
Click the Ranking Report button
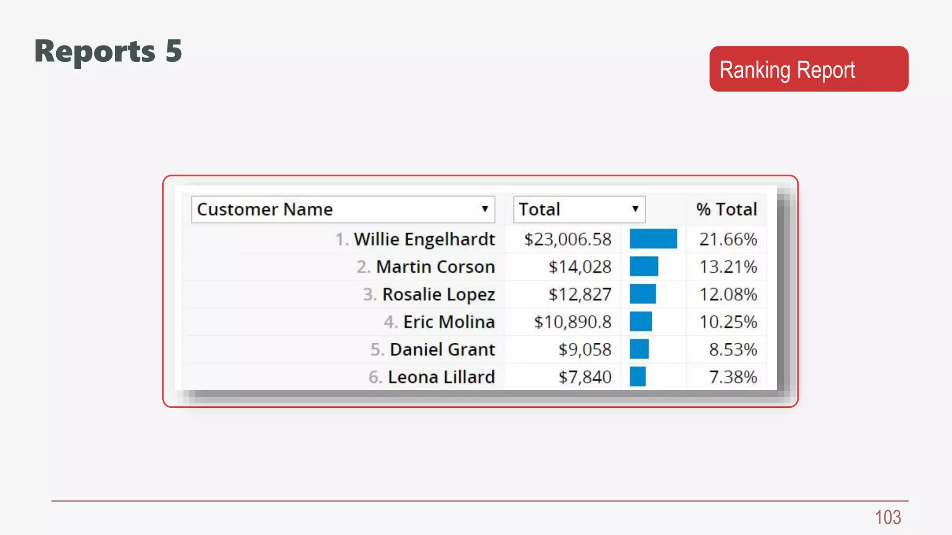(808, 69)
